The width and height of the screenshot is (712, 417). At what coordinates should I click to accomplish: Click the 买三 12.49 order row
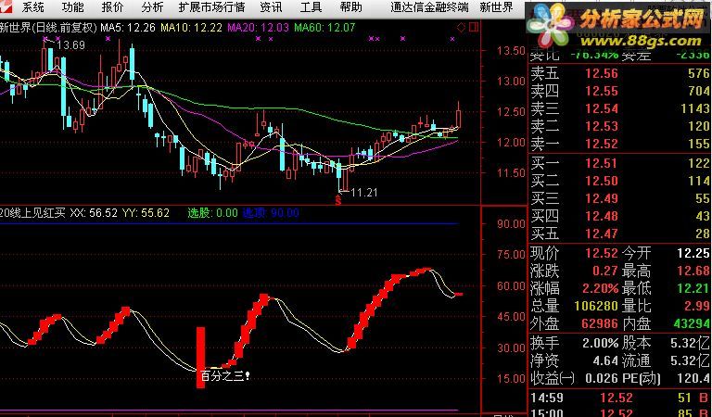[620, 198]
